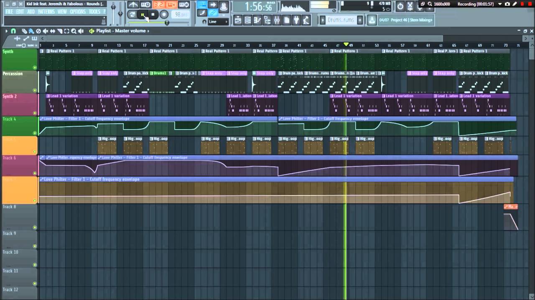
Task: Open the plugin picker plug icon
Action: pos(296,20)
